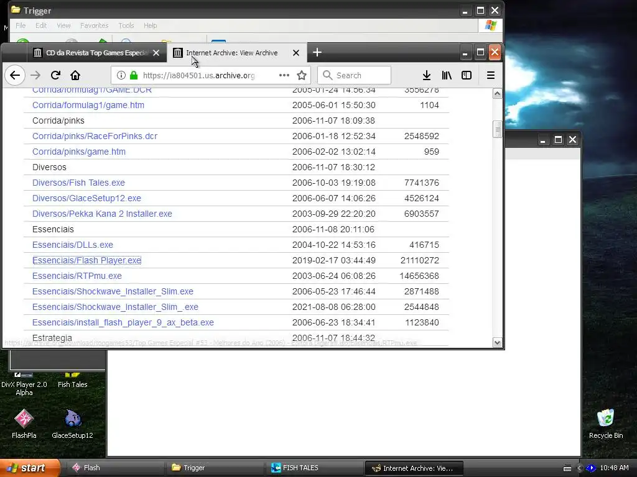The width and height of the screenshot is (637, 477).
Task: Click the scroll up arrow of page scrollbar
Action: click(x=497, y=94)
